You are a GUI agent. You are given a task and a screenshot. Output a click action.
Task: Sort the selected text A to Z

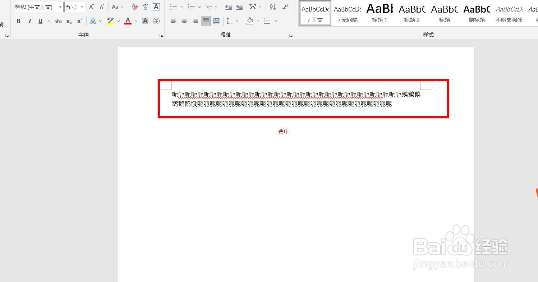273,7
